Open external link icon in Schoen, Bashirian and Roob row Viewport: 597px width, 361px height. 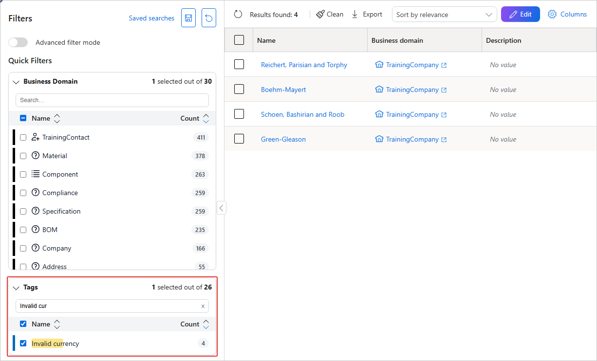pyautogui.click(x=444, y=115)
